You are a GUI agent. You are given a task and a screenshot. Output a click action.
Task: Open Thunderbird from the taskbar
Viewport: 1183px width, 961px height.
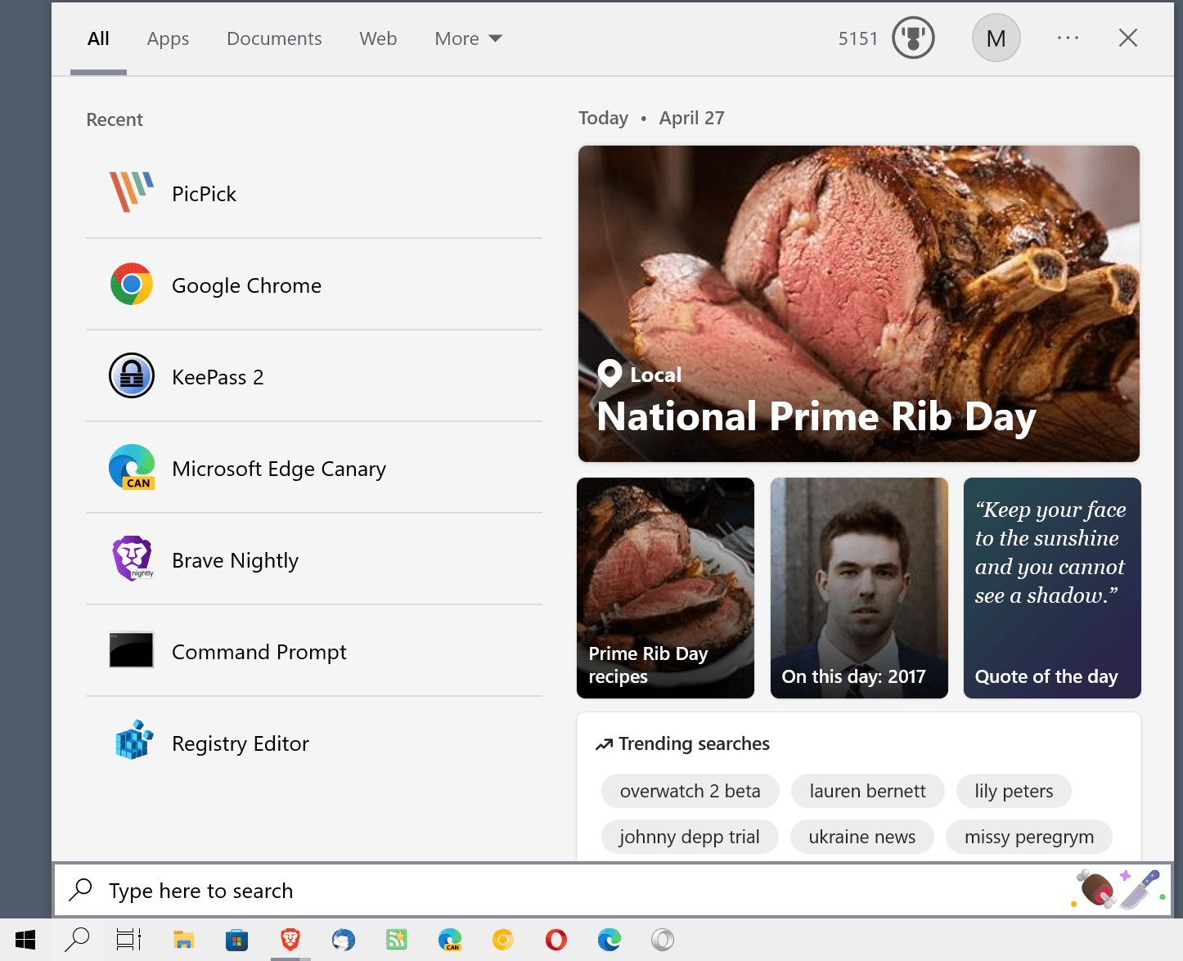pyautogui.click(x=344, y=940)
